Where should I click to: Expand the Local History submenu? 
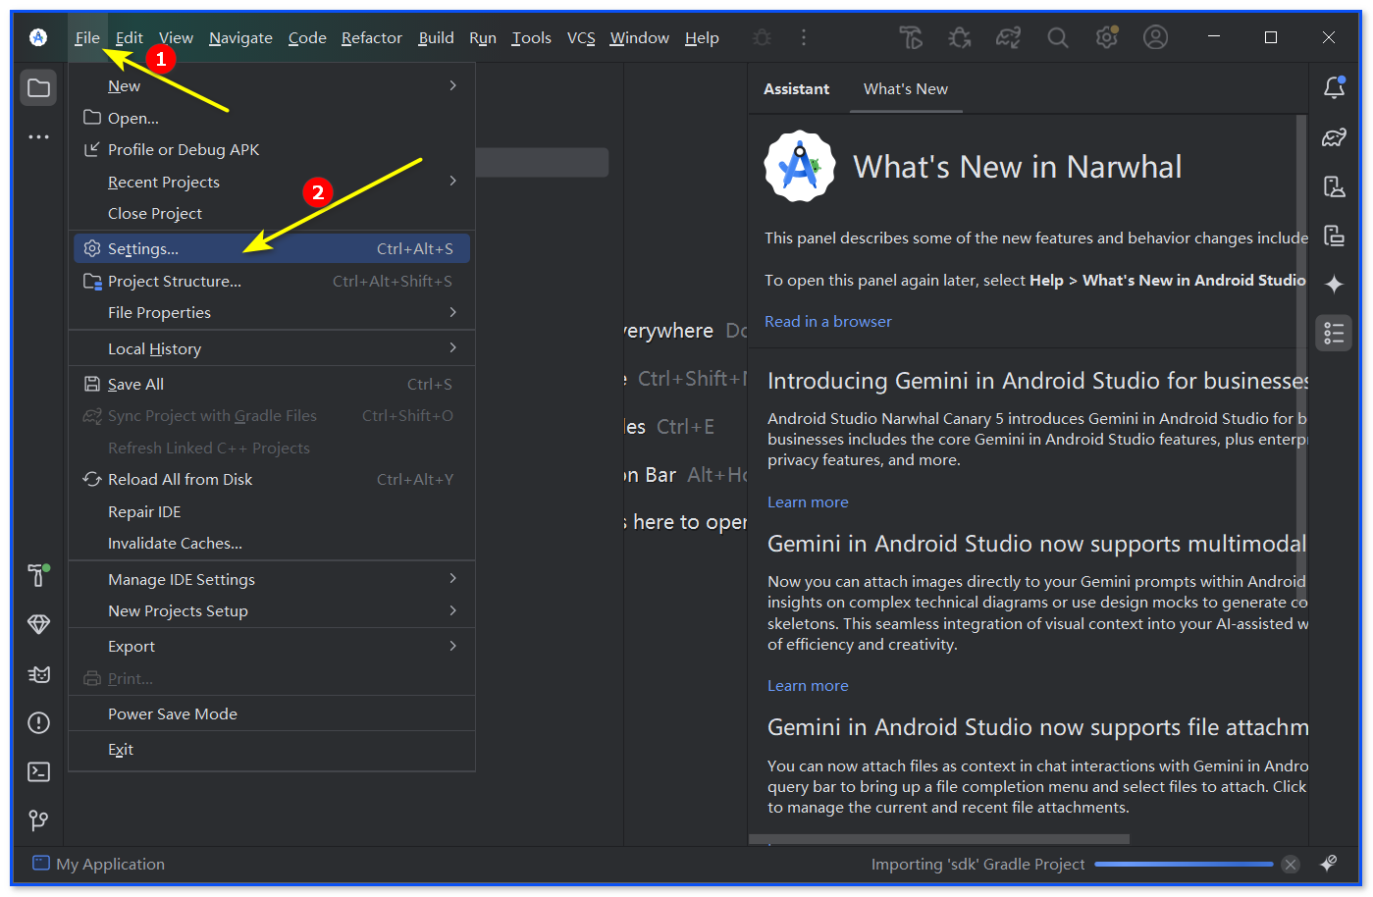coord(272,348)
